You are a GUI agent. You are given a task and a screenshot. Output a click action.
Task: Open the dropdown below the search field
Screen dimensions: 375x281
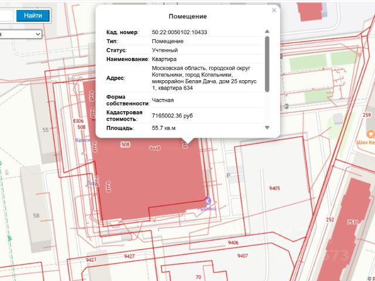(21, 34)
